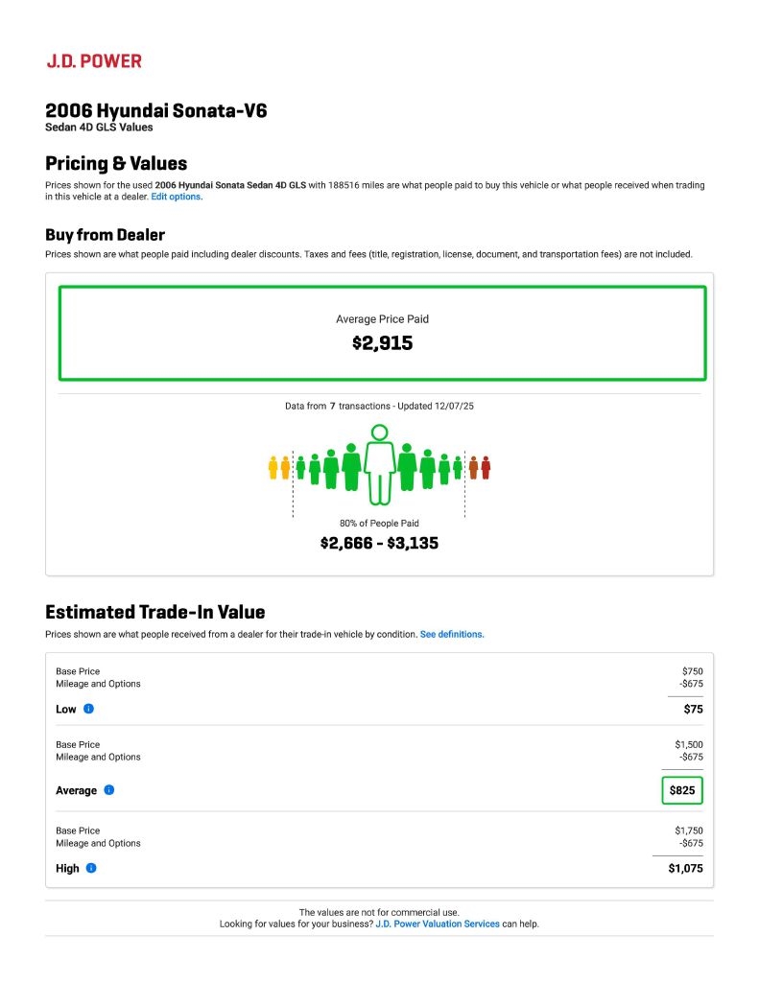Click the Average Price Paid $2,915 box
This screenshot has height=982, width=759.
click(x=382, y=333)
